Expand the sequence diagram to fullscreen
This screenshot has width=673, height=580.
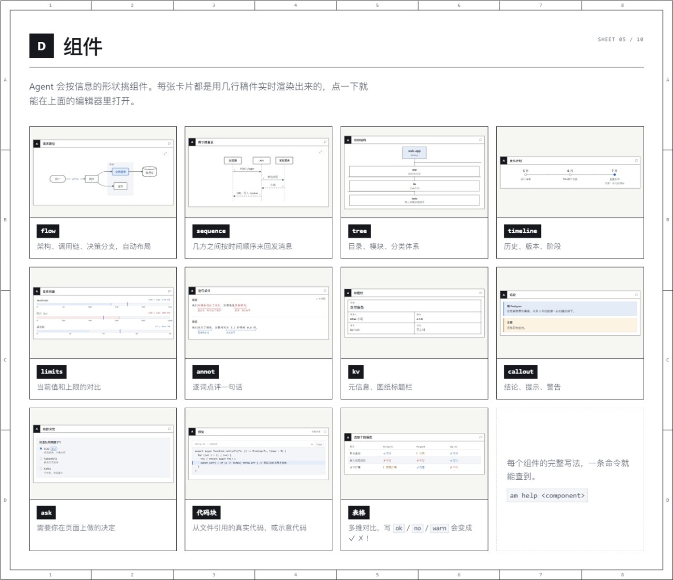pyautogui.click(x=320, y=152)
